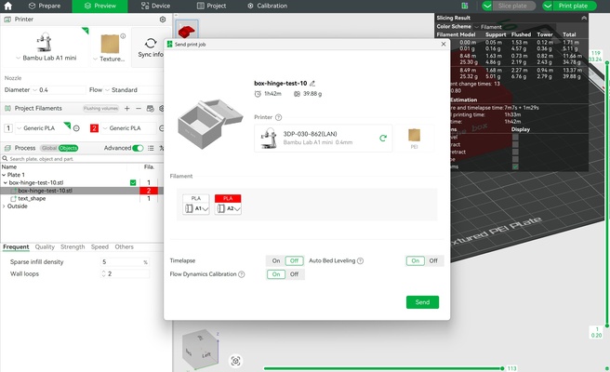Open the nozzle Flow Standard dropdown

click(x=134, y=90)
